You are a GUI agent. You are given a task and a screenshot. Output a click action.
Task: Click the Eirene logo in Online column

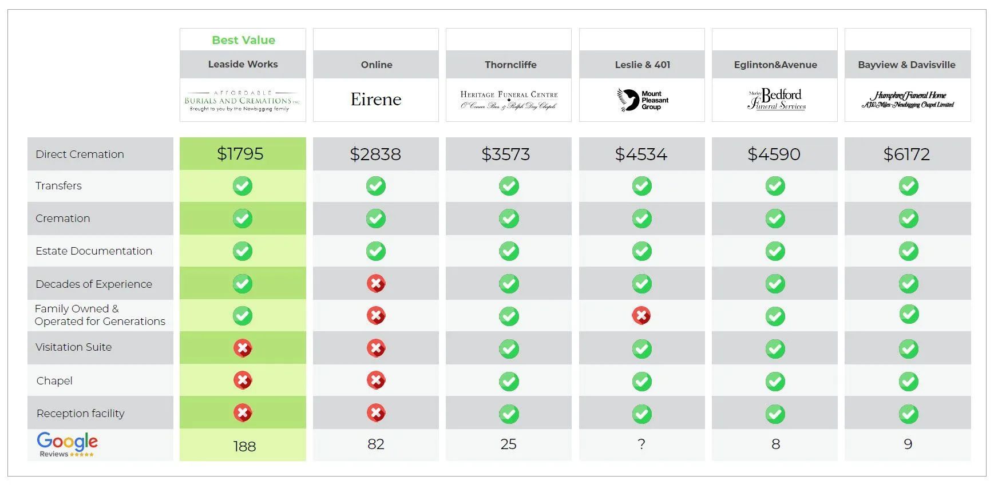click(x=376, y=100)
